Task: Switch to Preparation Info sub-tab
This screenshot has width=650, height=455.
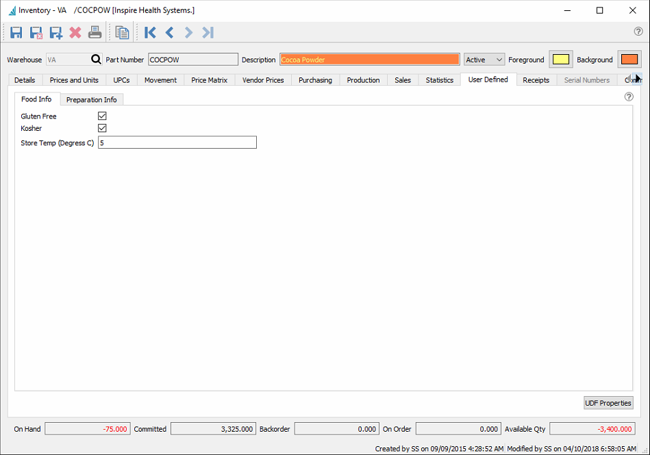Action: tap(92, 99)
